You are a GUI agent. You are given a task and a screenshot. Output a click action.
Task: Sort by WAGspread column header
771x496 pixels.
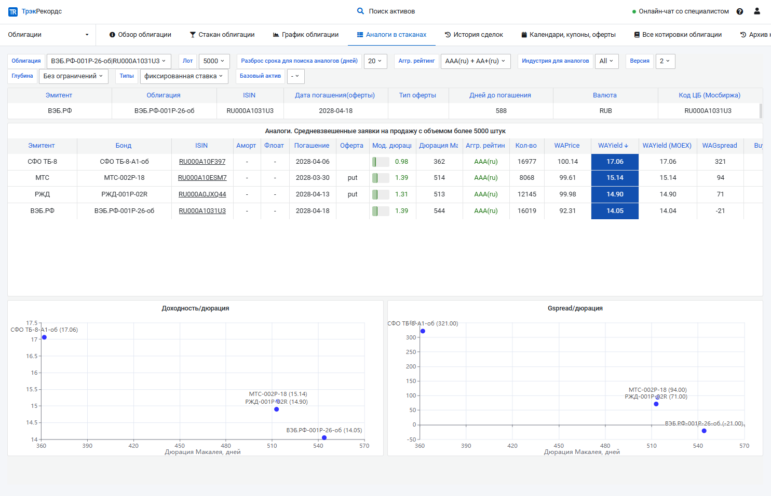pos(720,146)
